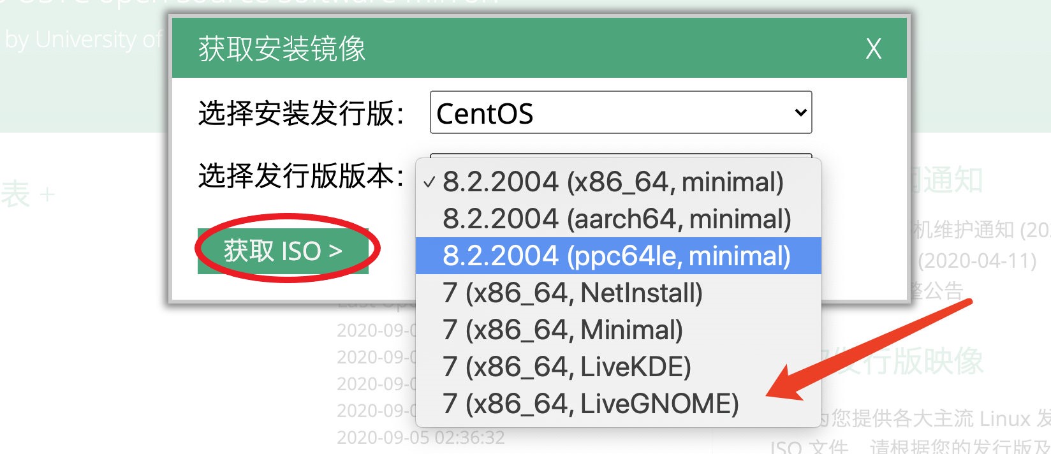
Task: Select the 7 (x86_64, LiveKDE) option
Action: click(566, 367)
